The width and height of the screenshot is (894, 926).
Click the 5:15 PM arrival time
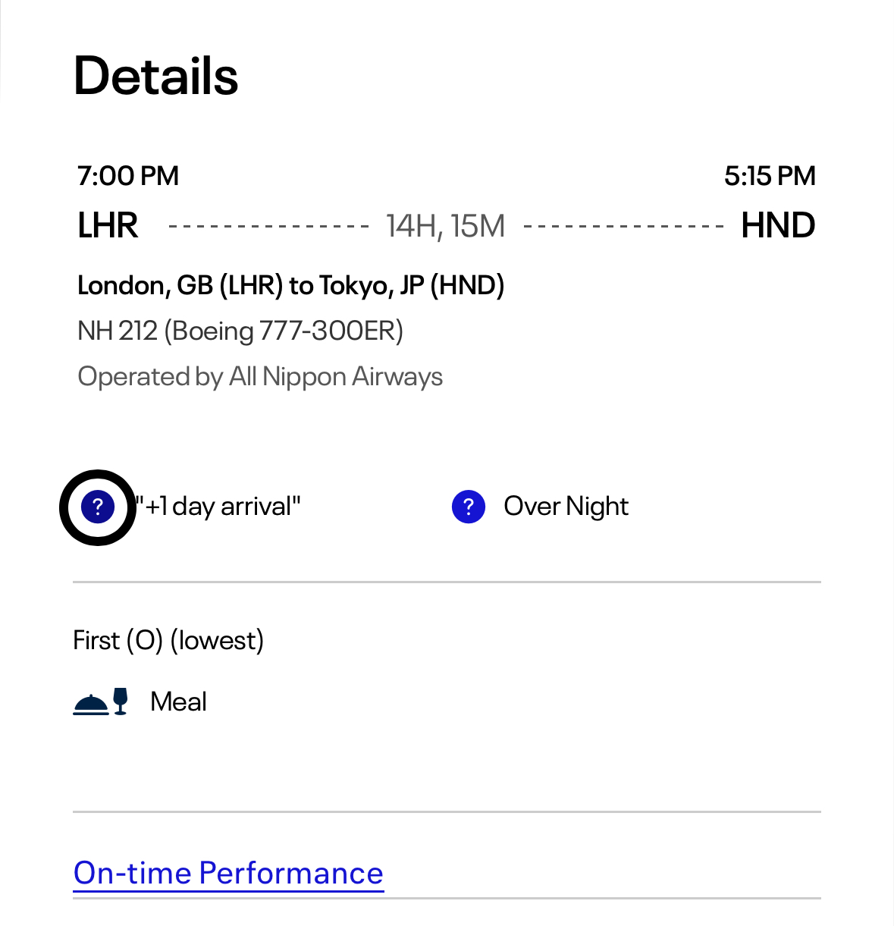770,176
